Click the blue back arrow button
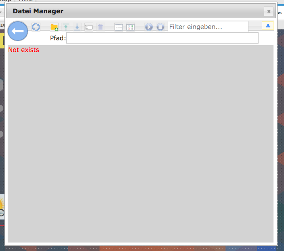This screenshot has height=251, width=284. pos(18,31)
